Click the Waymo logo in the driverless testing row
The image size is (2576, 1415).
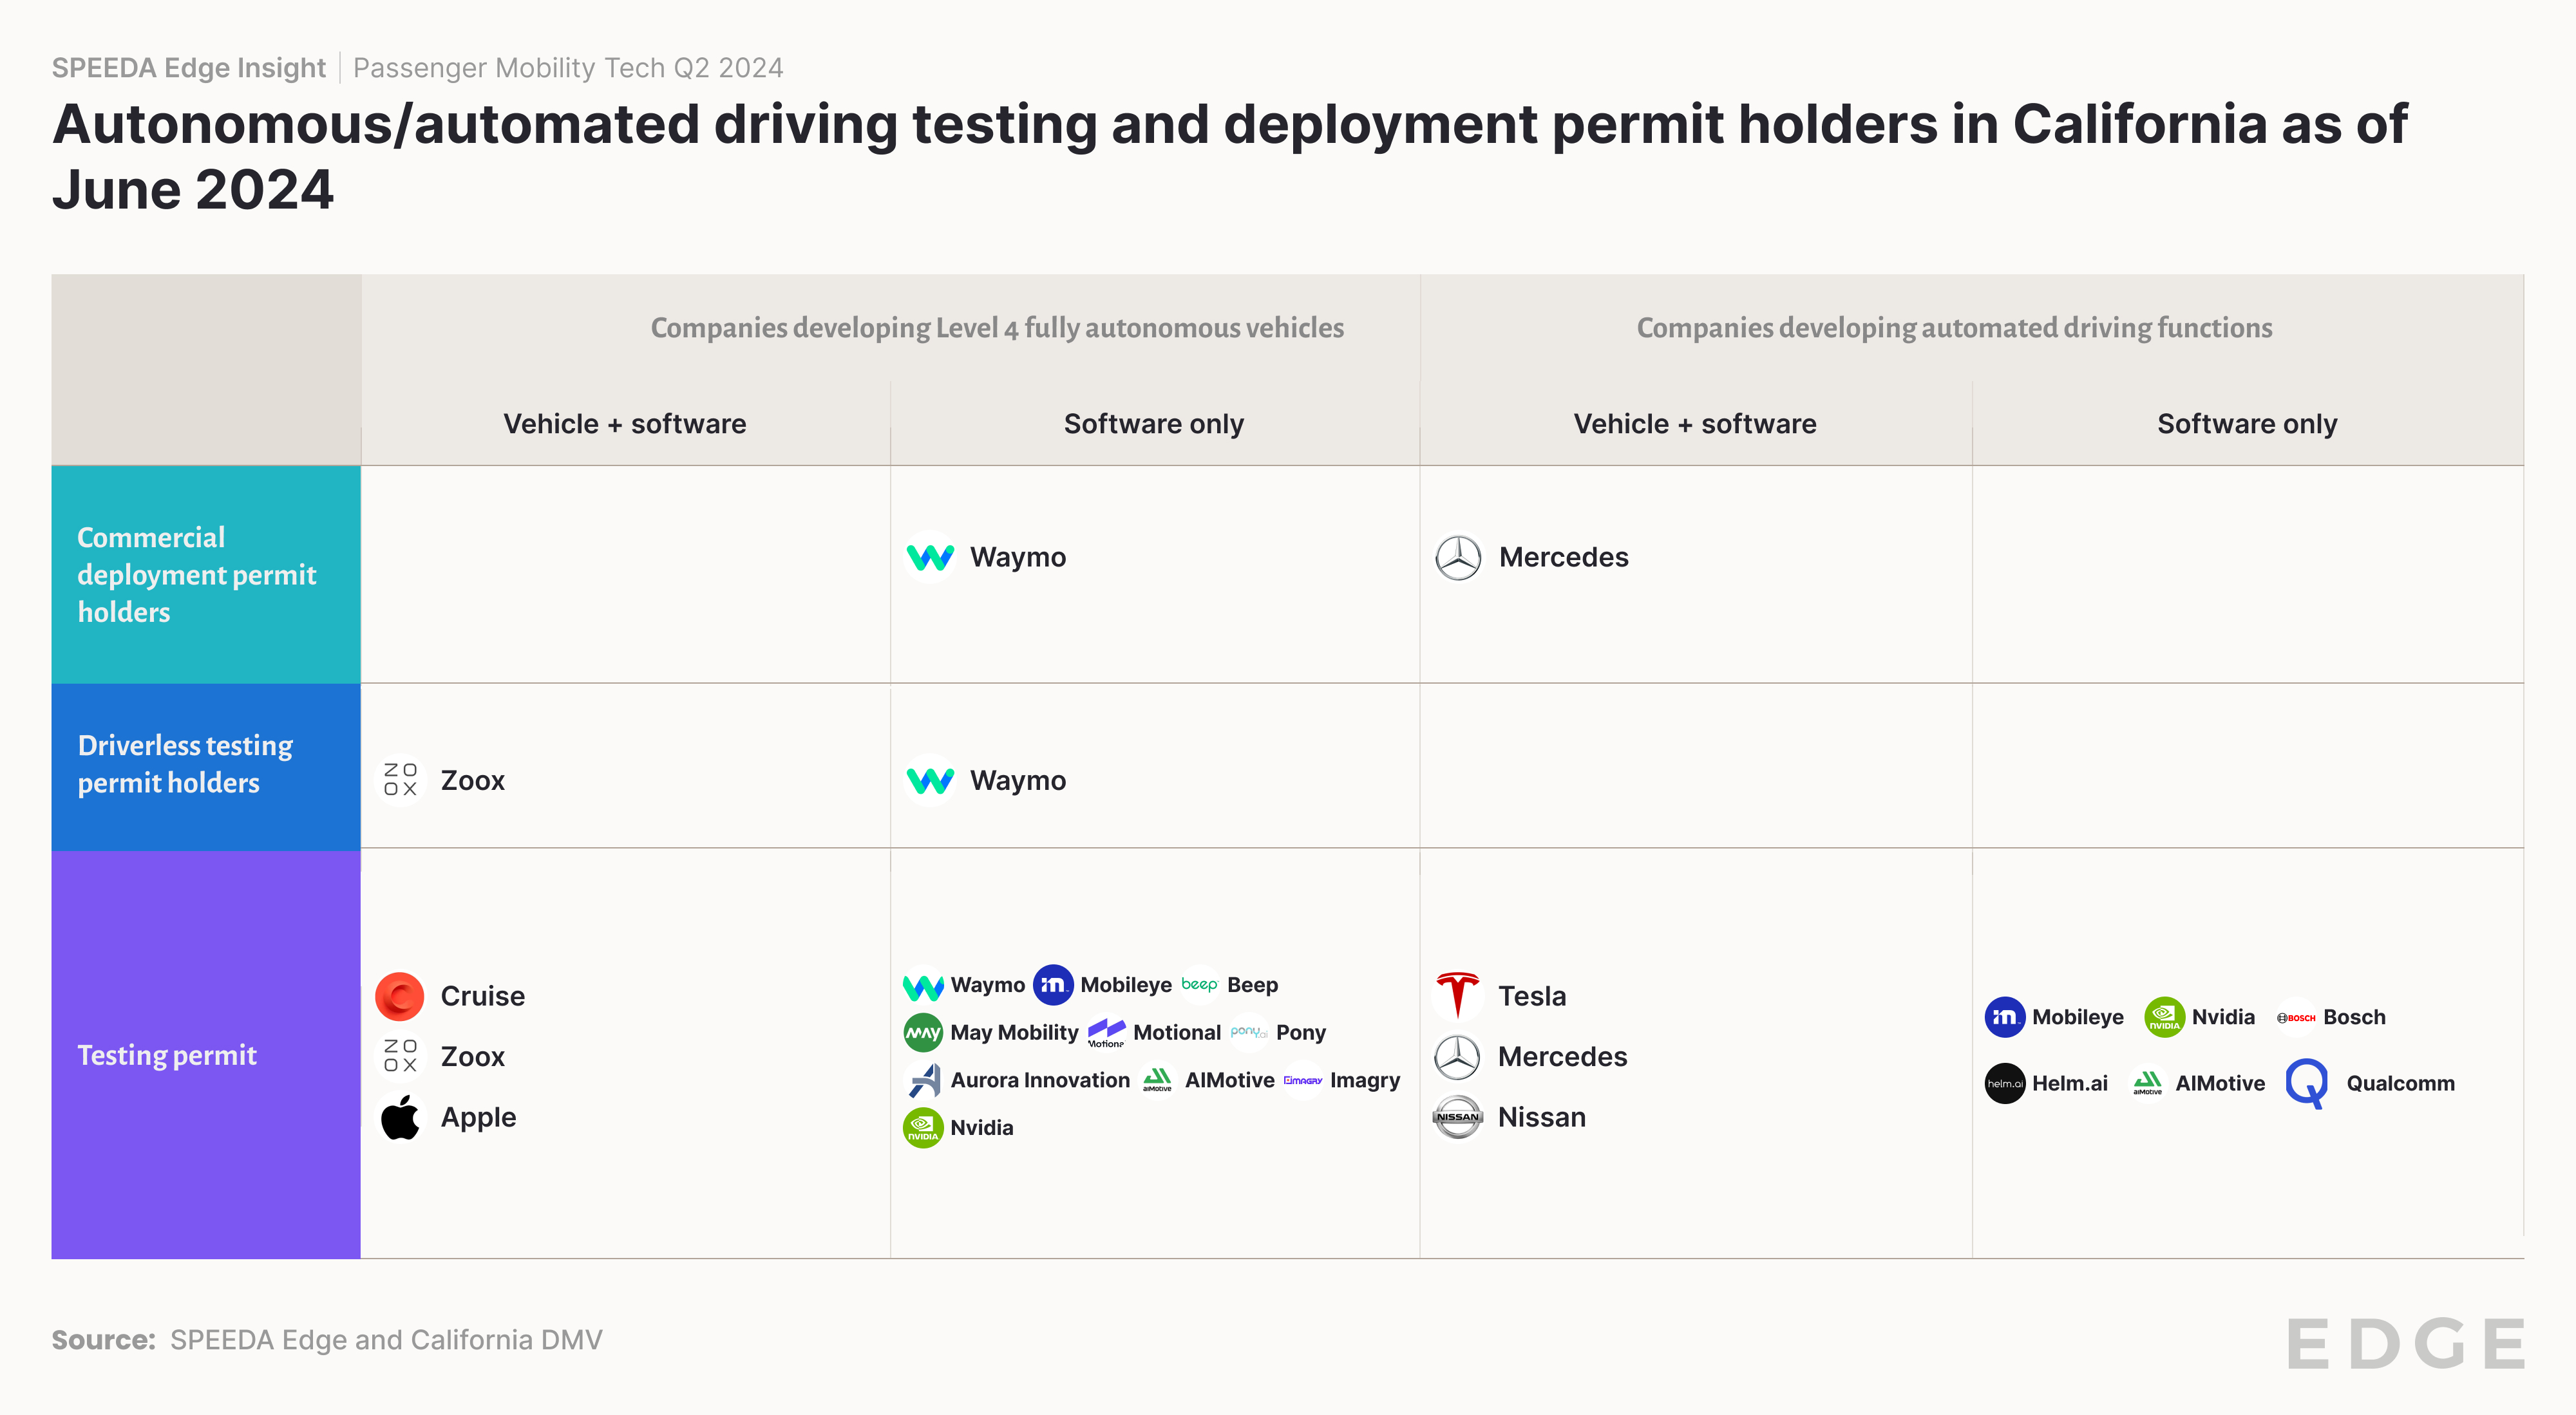[930, 780]
